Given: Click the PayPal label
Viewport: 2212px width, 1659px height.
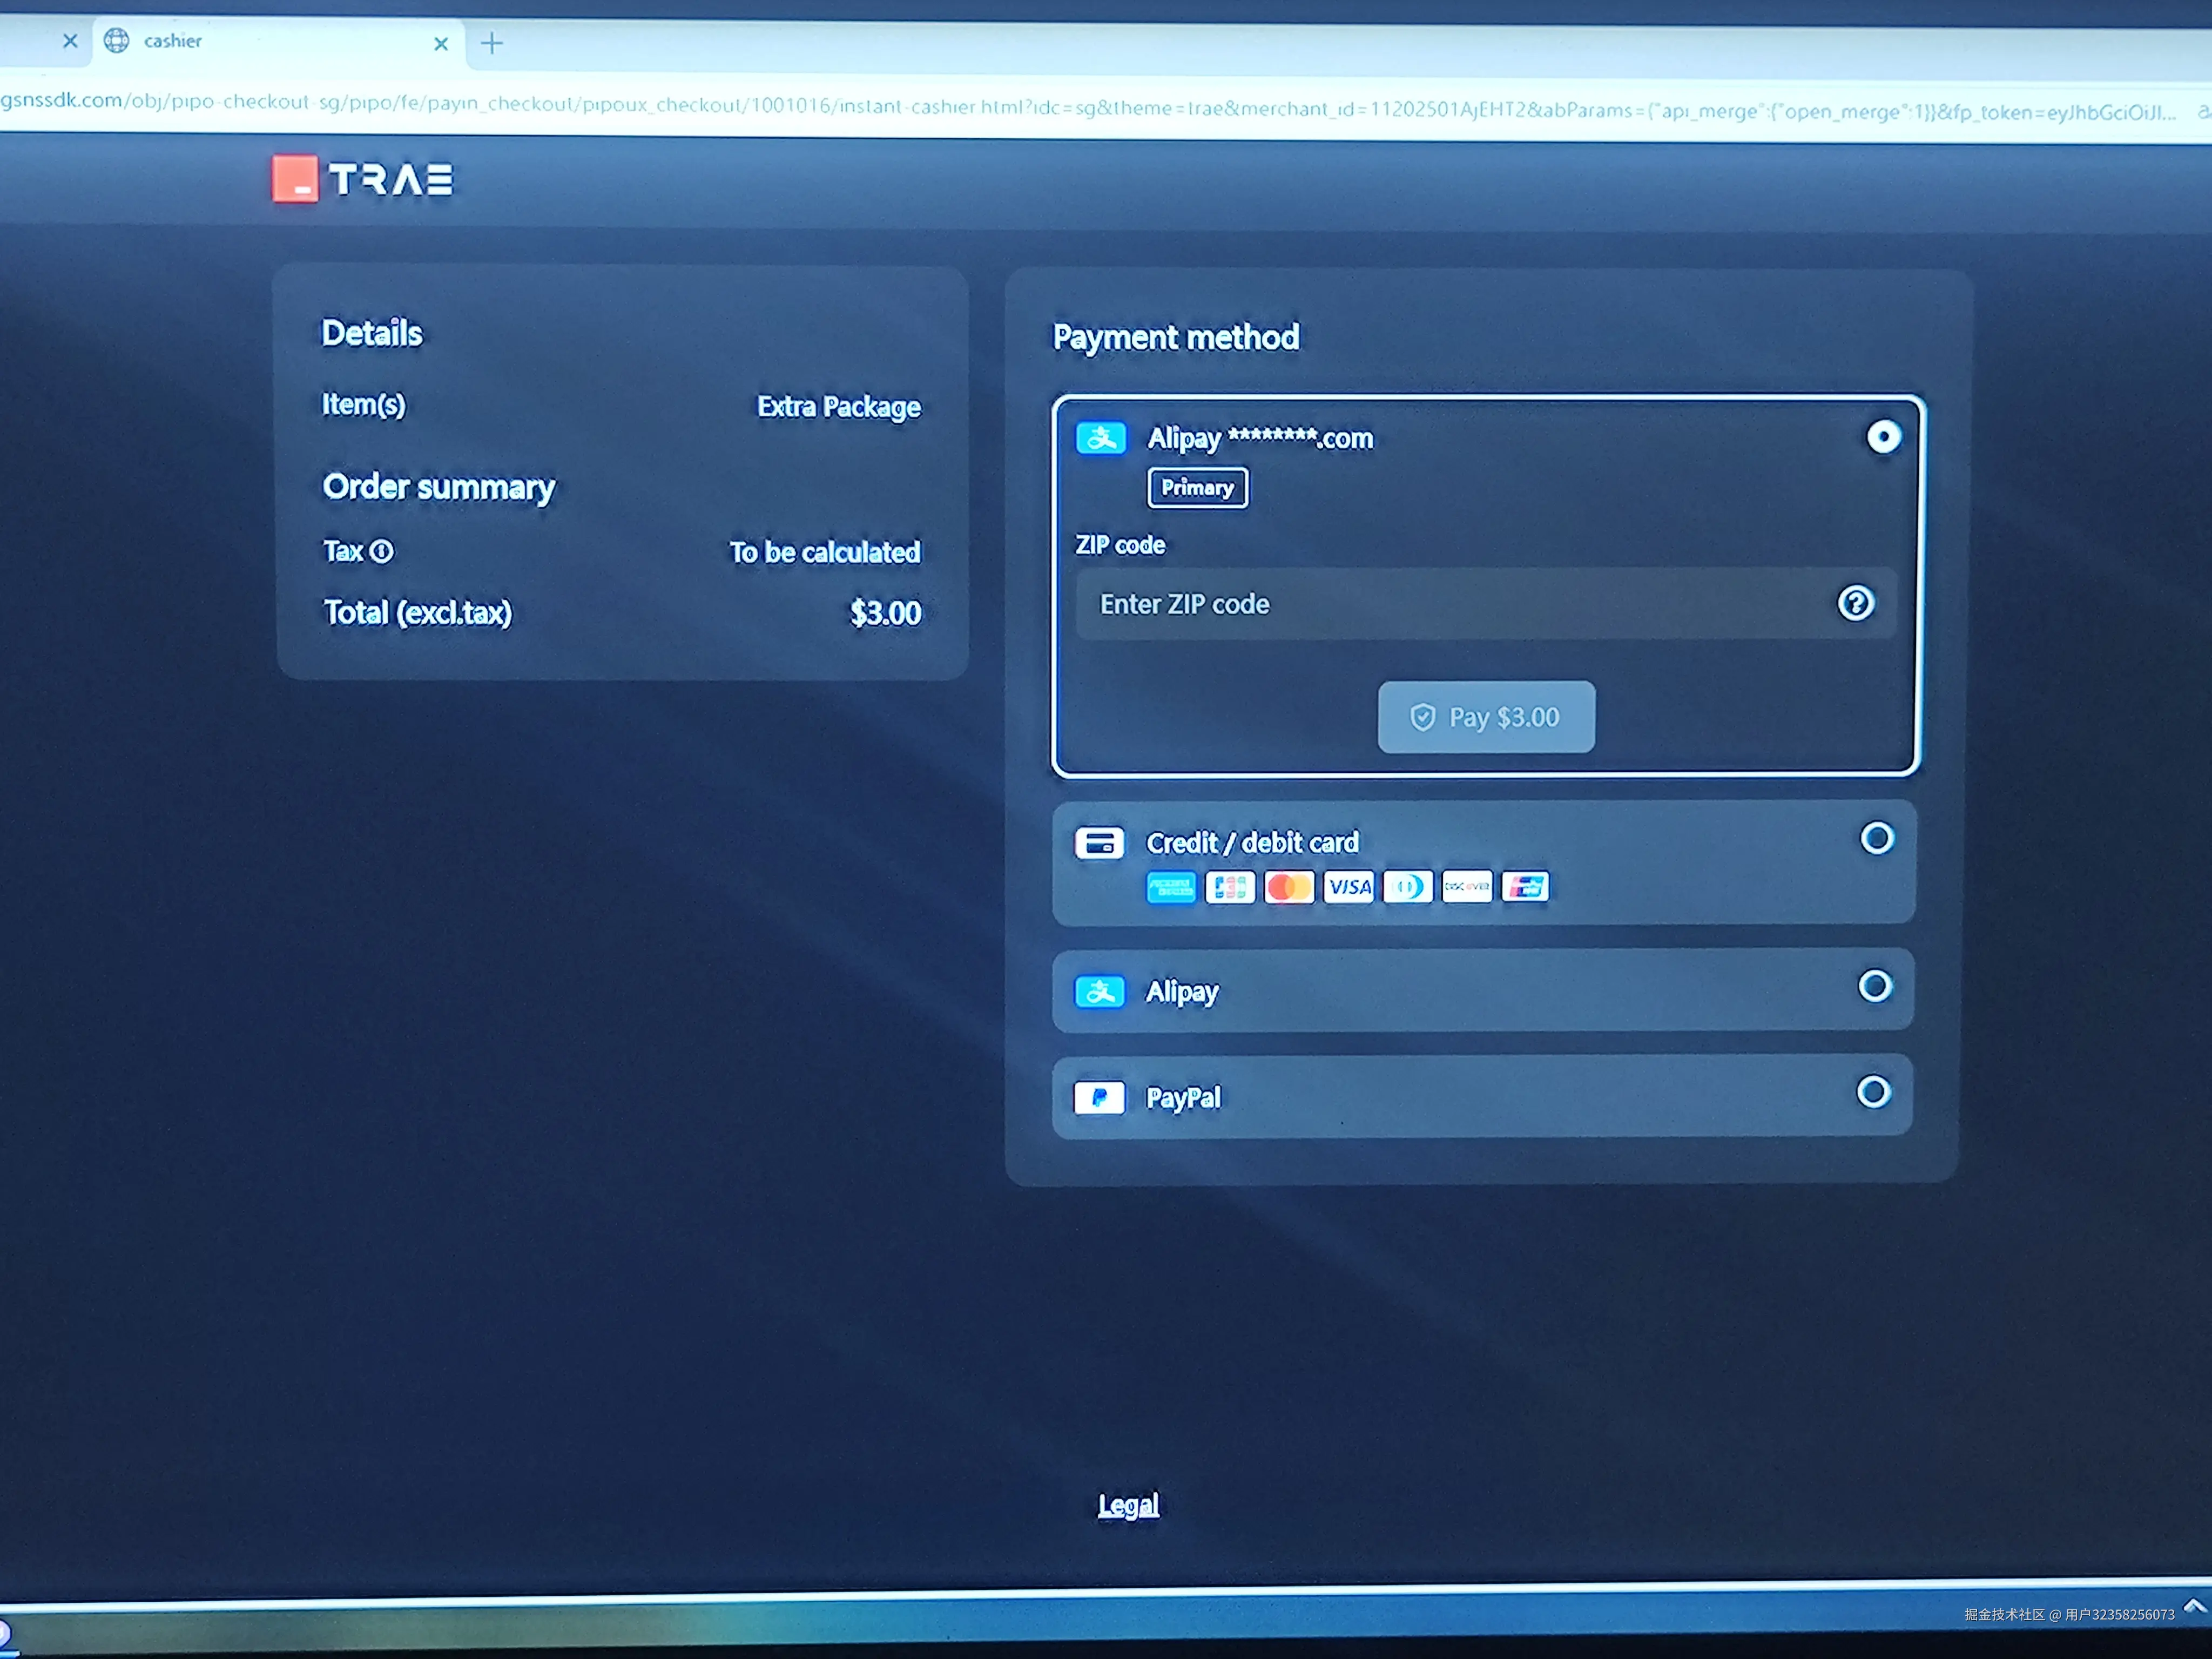Looking at the screenshot, I should coord(1183,1098).
